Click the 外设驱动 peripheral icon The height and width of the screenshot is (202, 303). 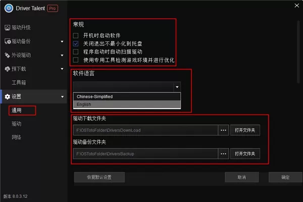pos(8,55)
